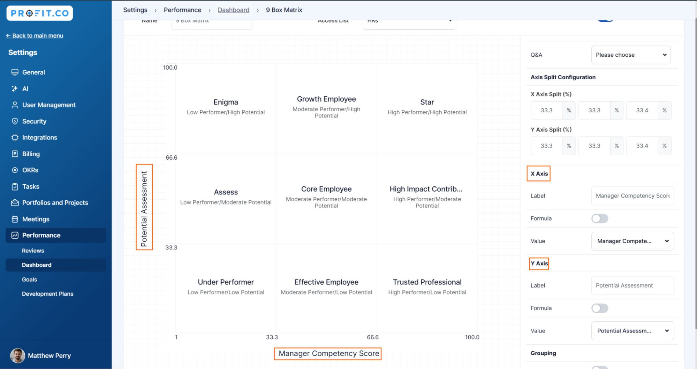
Task: Click the Performance chart icon
Action: 15,235
